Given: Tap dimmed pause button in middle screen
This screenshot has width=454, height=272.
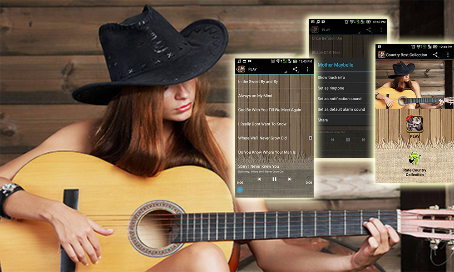Looking at the screenshot, I should click(348, 140).
